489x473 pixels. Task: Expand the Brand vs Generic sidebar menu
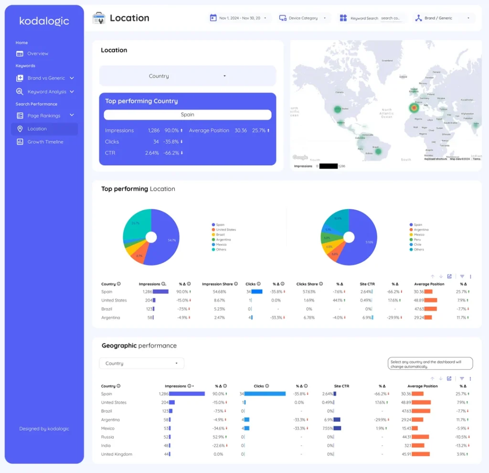point(46,78)
